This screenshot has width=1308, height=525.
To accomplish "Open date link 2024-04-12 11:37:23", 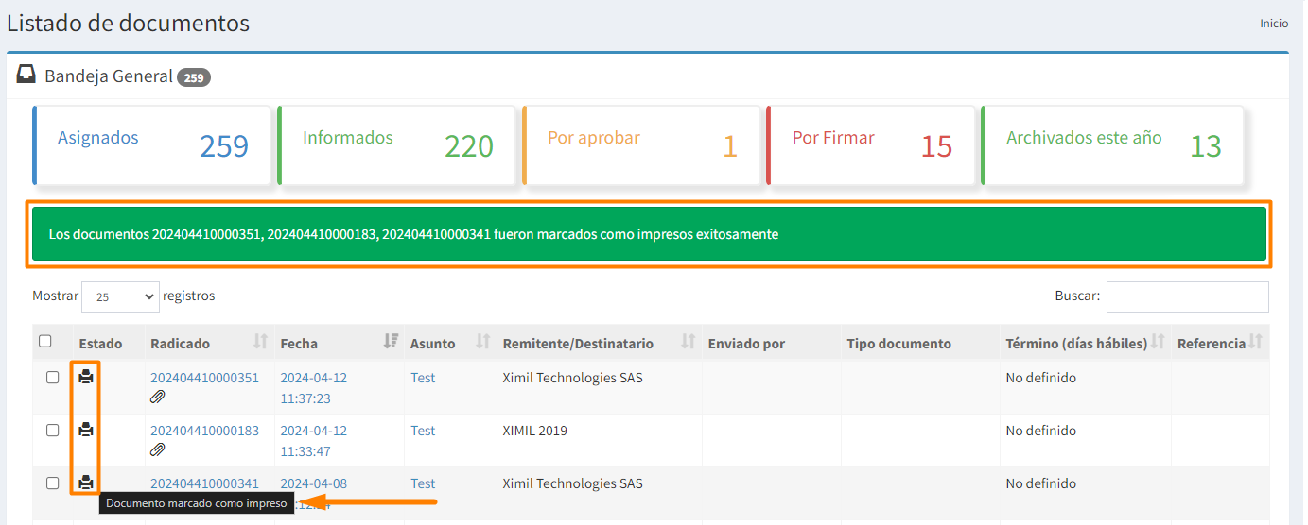I will click(x=314, y=388).
